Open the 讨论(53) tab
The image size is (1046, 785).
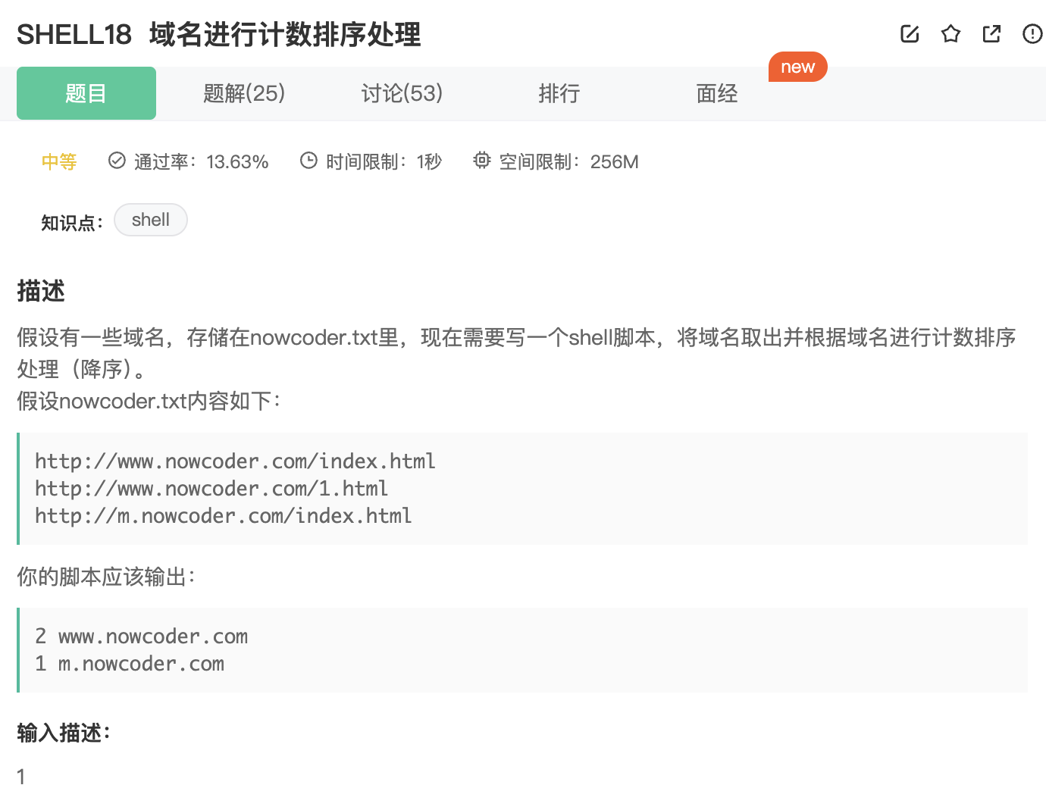click(x=402, y=93)
